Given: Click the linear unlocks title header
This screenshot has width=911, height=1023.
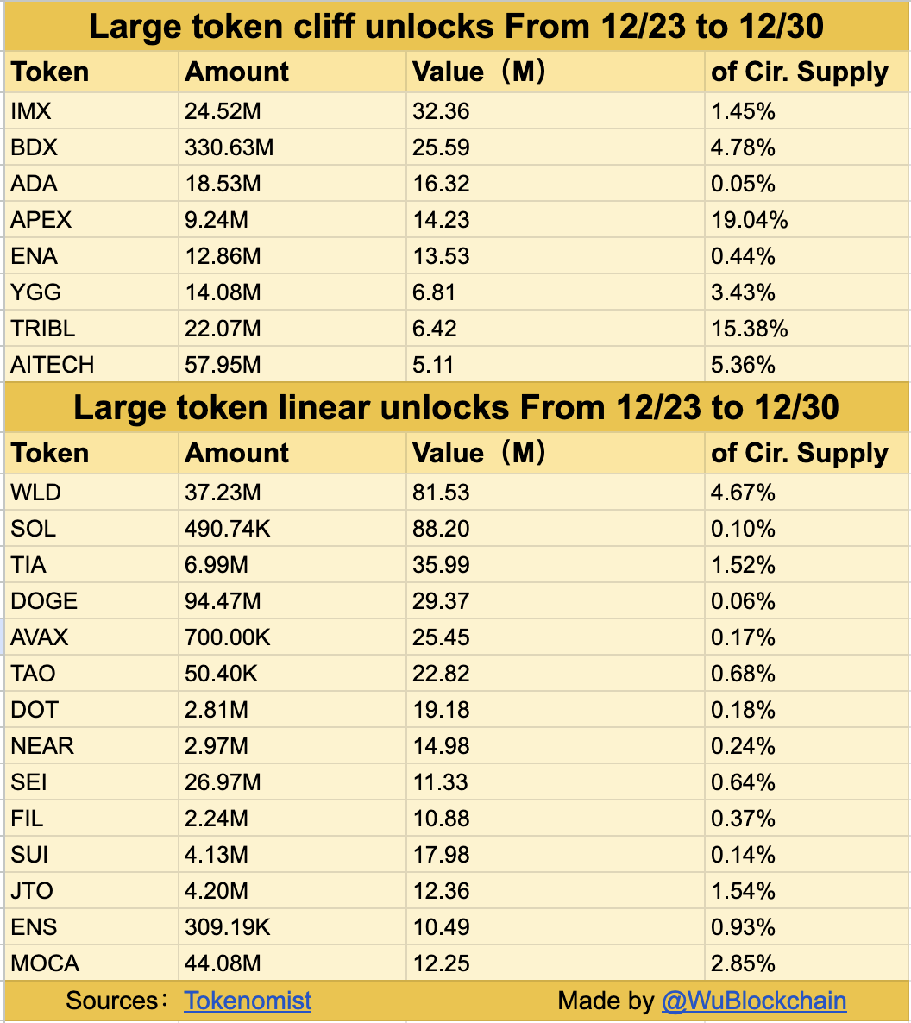Looking at the screenshot, I should [455, 408].
